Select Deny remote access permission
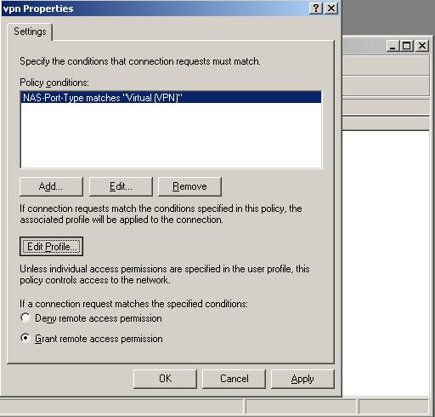The height and width of the screenshot is (417, 435). point(25,317)
